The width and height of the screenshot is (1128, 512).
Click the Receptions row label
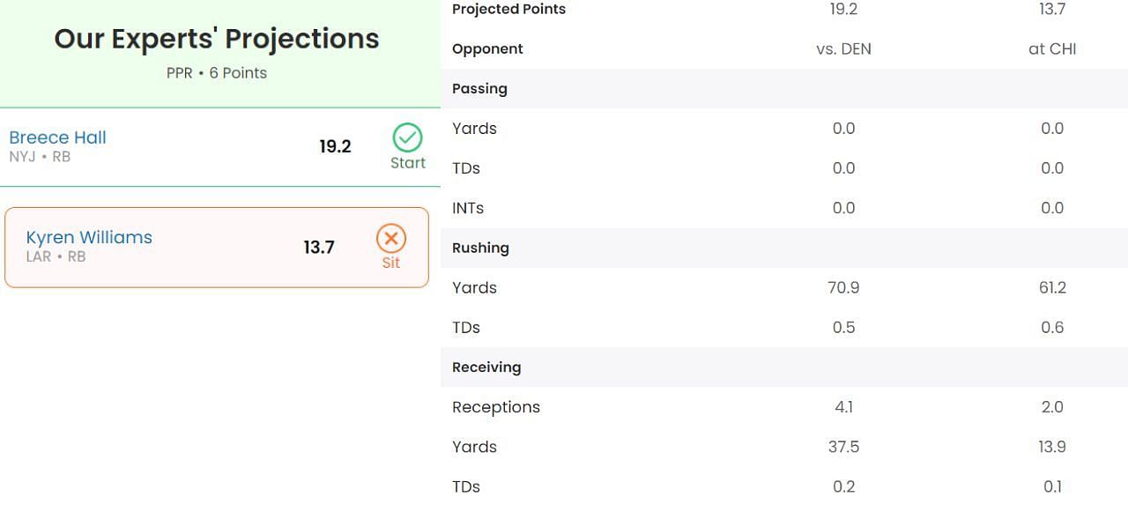[496, 407]
